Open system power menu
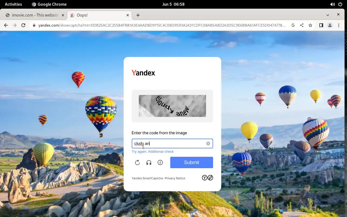The height and width of the screenshot is (217, 347). tap(340, 4)
